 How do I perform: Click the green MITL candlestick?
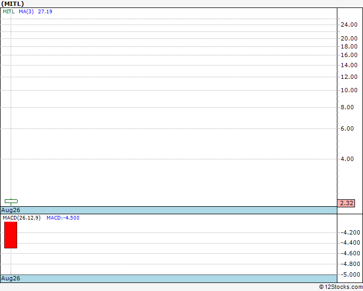click(x=11, y=201)
